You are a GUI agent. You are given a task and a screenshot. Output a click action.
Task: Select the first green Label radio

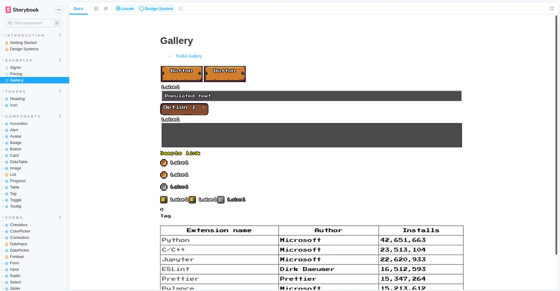pyautogui.click(x=164, y=200)
